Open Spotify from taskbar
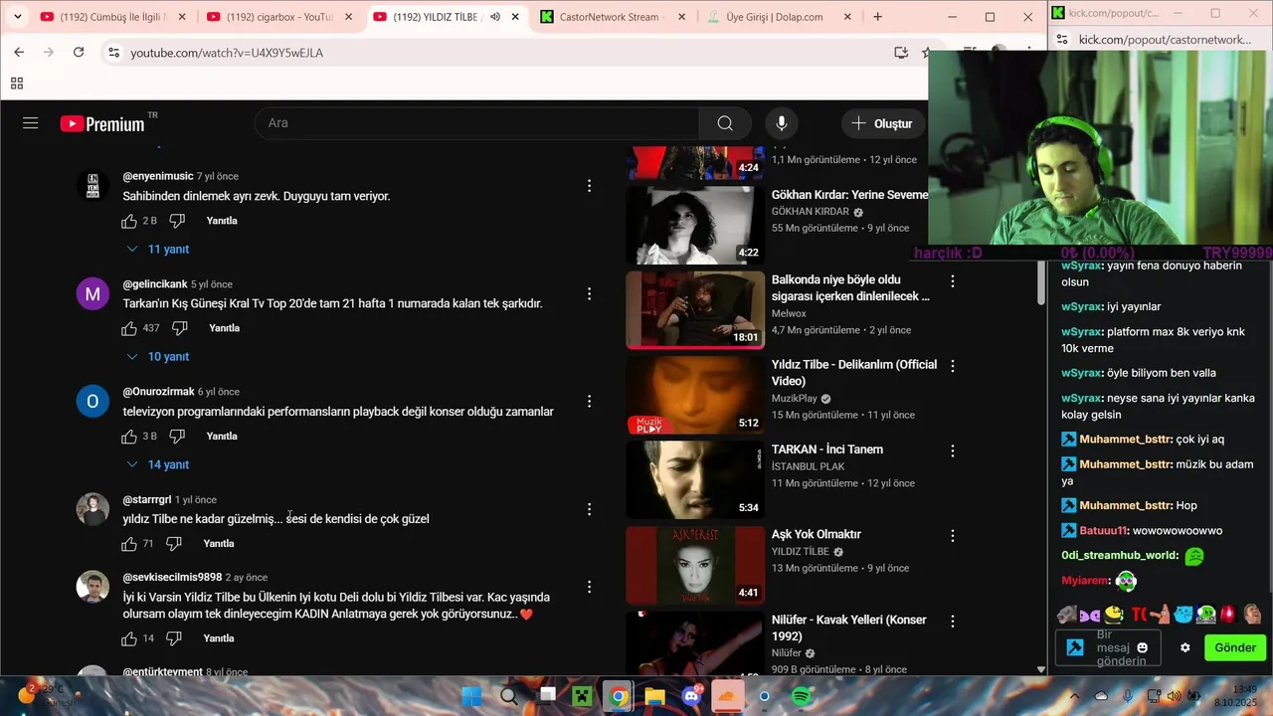The height and width of the screenshot is (716, 1273). 802,696
